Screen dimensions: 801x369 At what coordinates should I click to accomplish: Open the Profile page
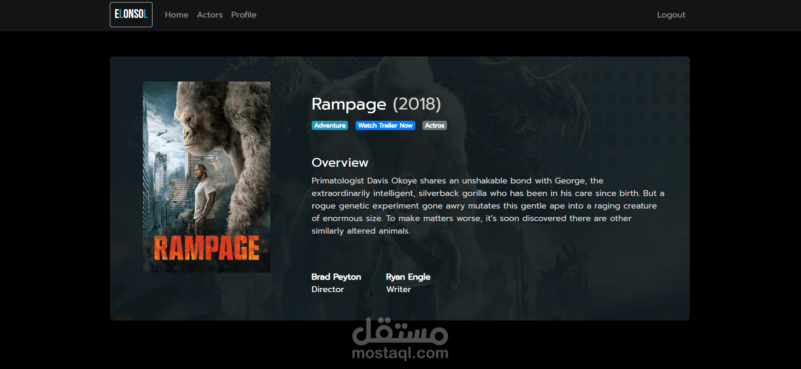pyautogui.click(x=244, y=15)
